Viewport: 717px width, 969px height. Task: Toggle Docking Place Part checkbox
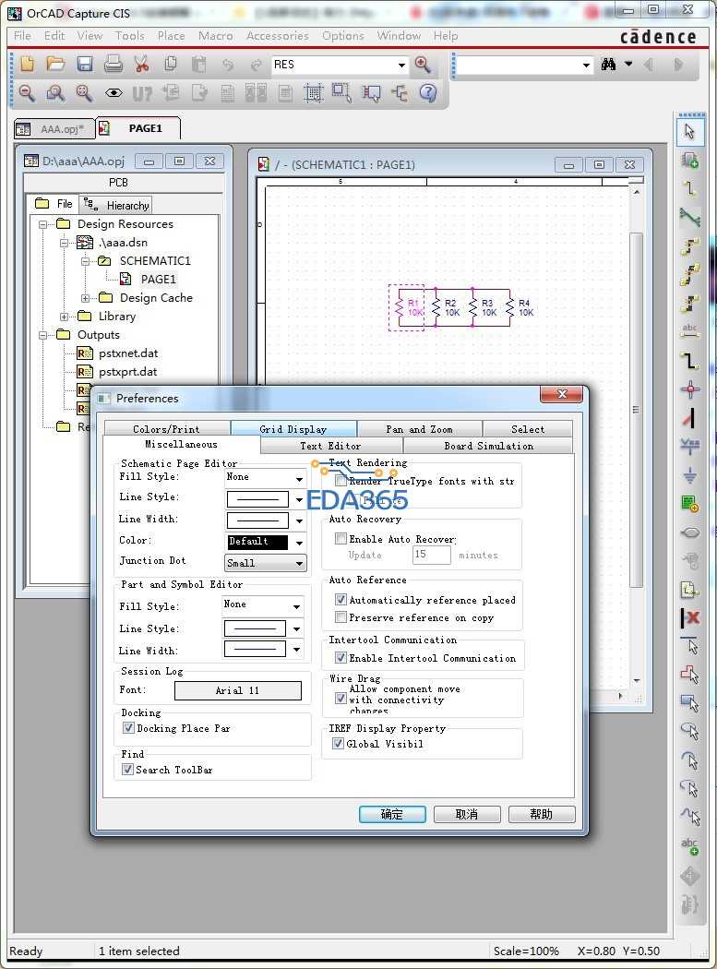[x=128, y=728]
